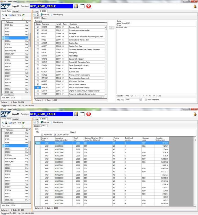The height and width of the screenshot is (215, 198).
Task: Click the Max Row spinner arrows
Action: (x=141, y=100)
